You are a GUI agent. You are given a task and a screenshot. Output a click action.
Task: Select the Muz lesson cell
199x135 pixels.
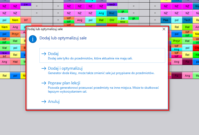[x=112, y=13]
